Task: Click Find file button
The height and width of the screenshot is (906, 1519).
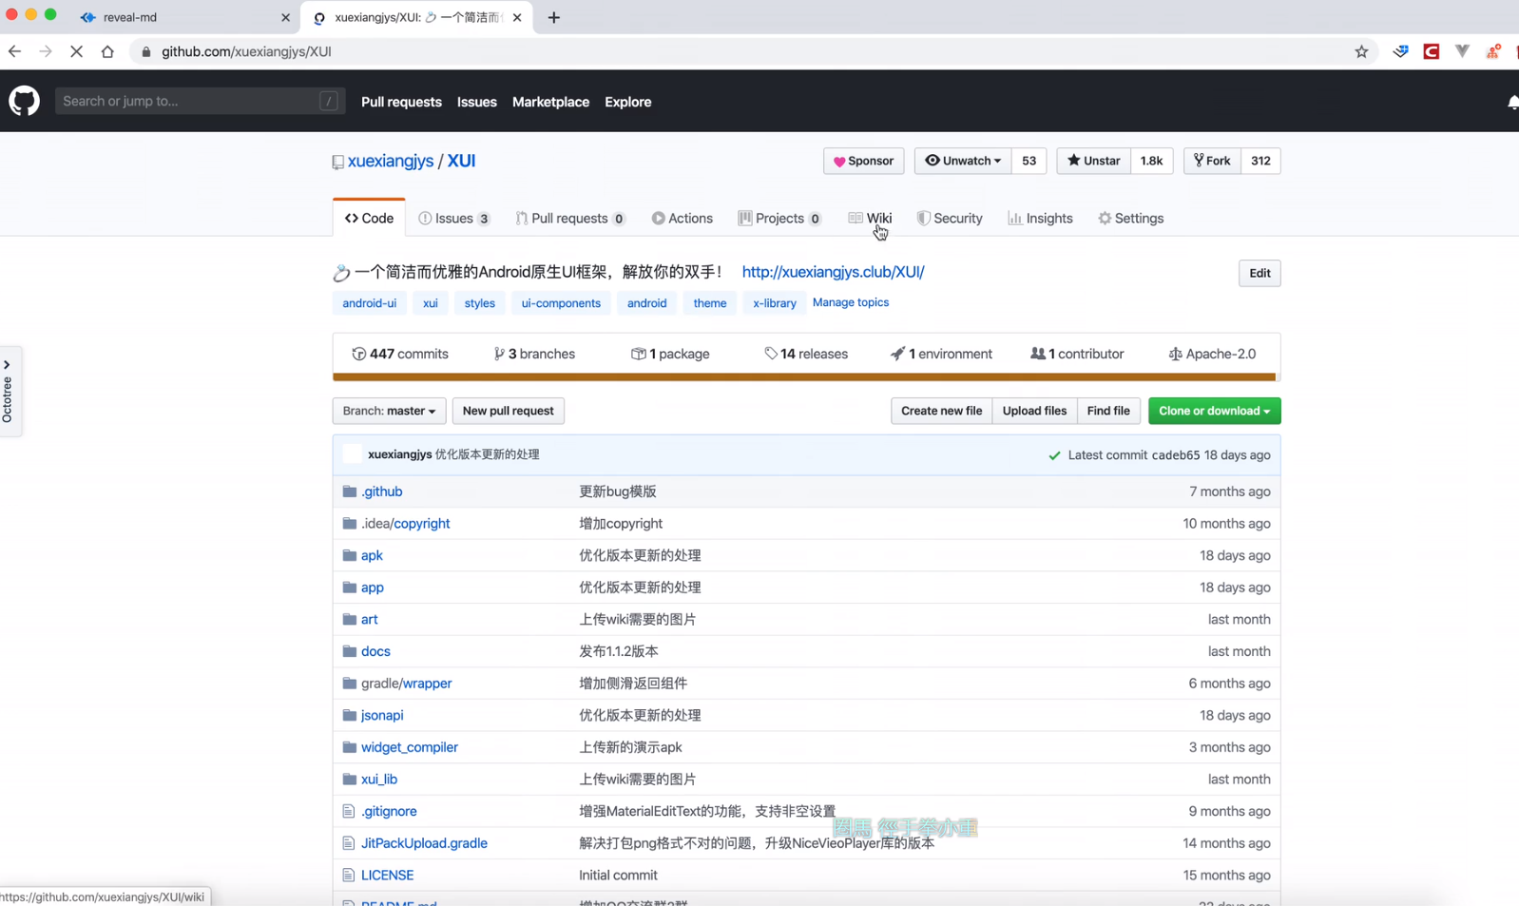Action: [x=1108, y=411]
